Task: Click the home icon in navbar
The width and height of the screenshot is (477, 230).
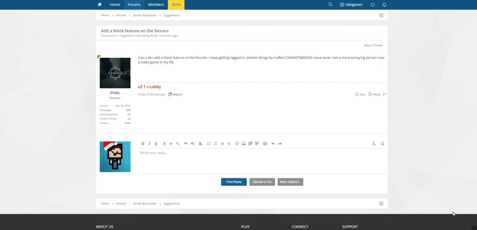Action: click(x=100, y=5)
